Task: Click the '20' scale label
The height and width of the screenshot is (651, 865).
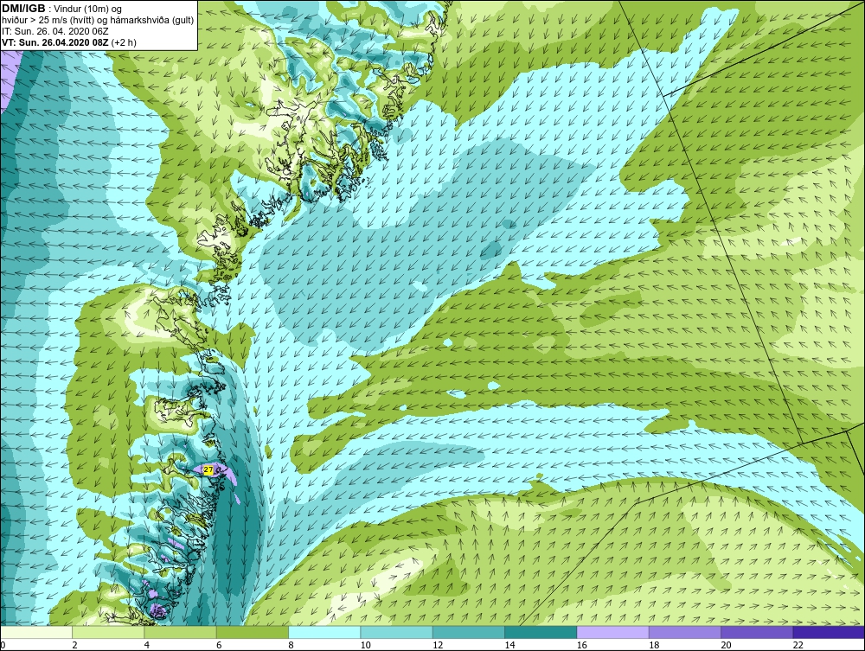Action: tap(726, 645)
